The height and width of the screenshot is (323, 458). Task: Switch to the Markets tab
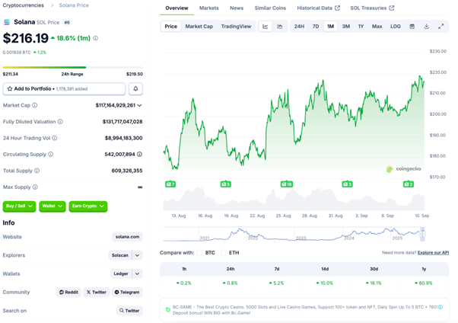point(209,8)
